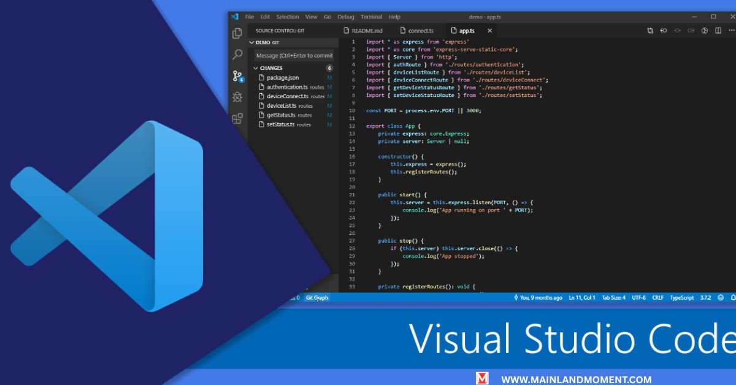Click 'private registerRoutes(): void' line
Viewport: 736px width, 385px height.
point(426,287)
